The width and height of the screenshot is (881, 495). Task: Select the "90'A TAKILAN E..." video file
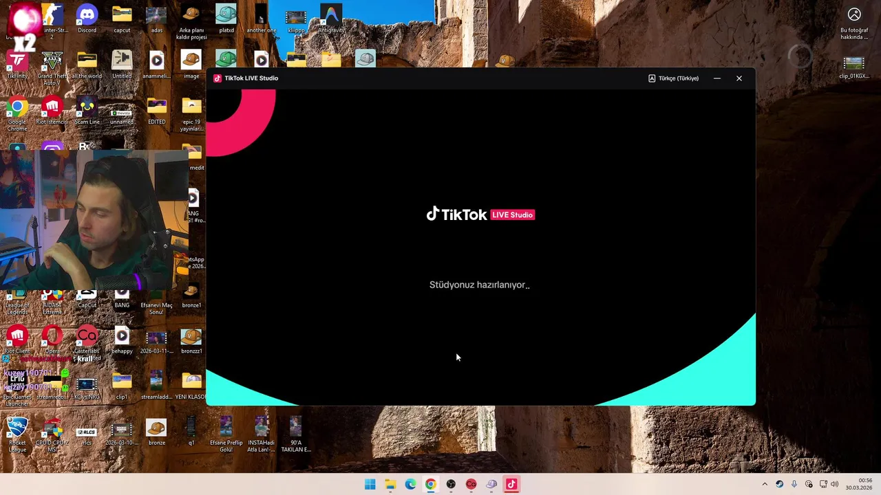(296, 434)
